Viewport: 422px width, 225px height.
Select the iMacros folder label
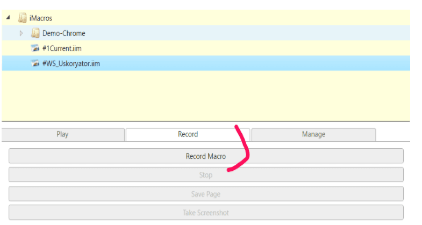tap(41, 18)
